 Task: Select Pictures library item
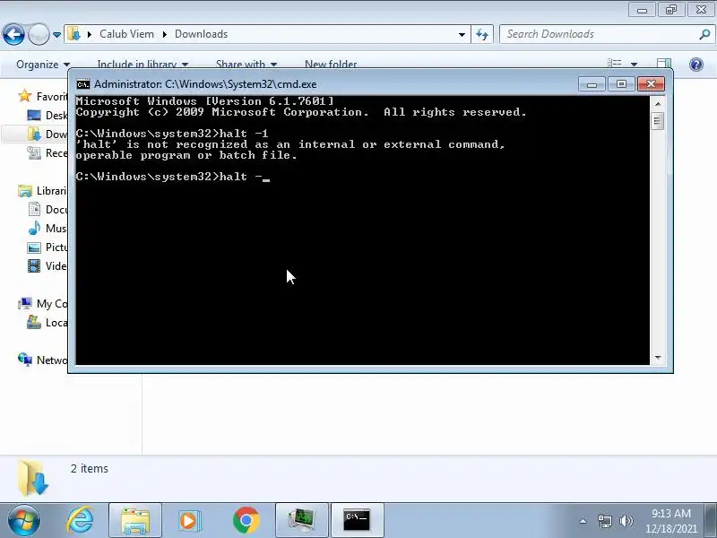point(48,247)
